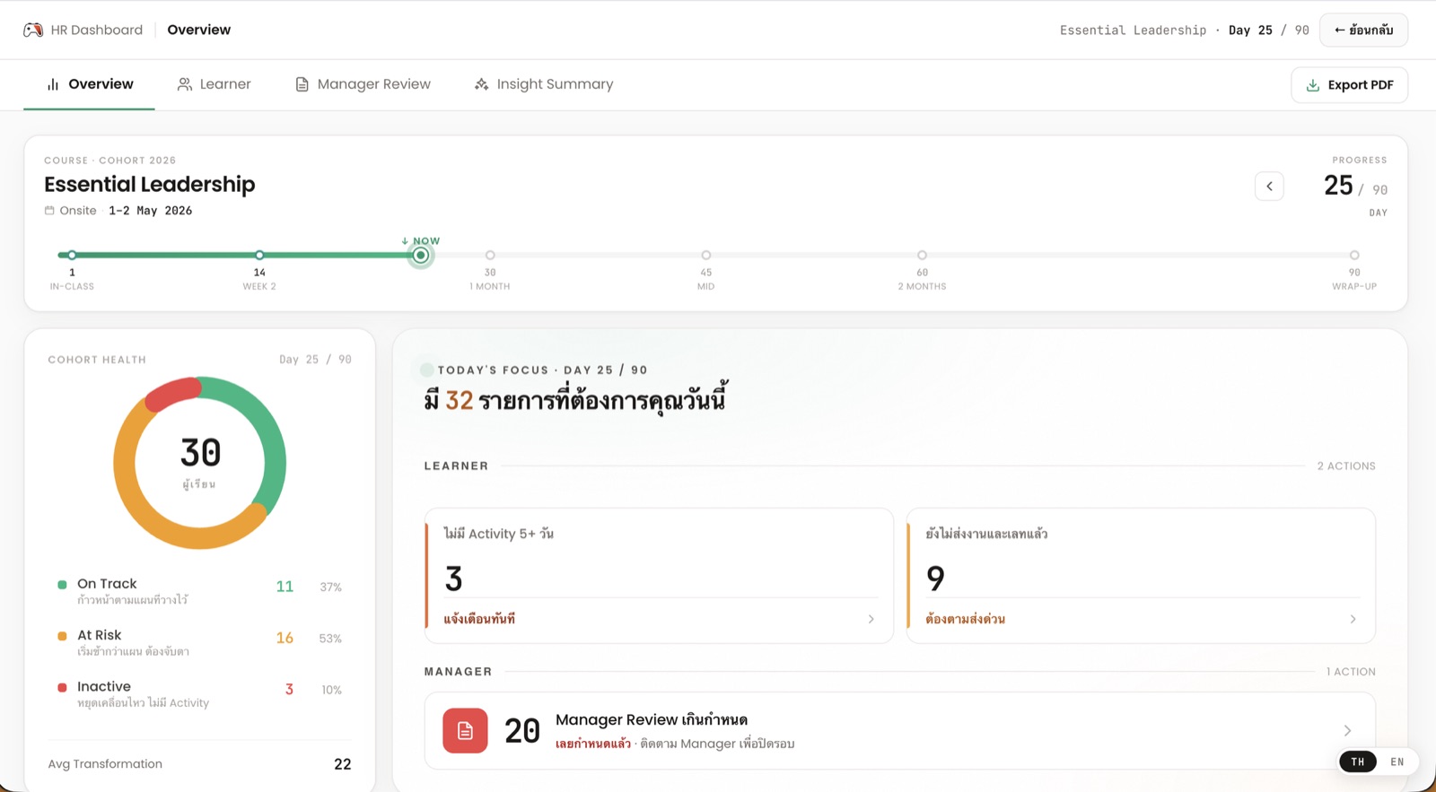Click the bar chart icon on Overview tab
The width and height of the screenshot is (1436, 792).
pyautogui.click(x=53, y=84)
